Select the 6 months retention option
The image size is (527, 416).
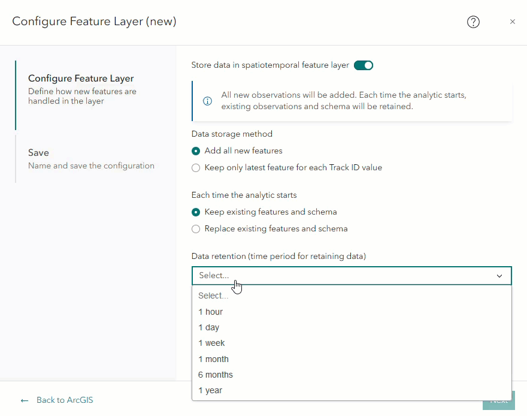tap(216, 375)
